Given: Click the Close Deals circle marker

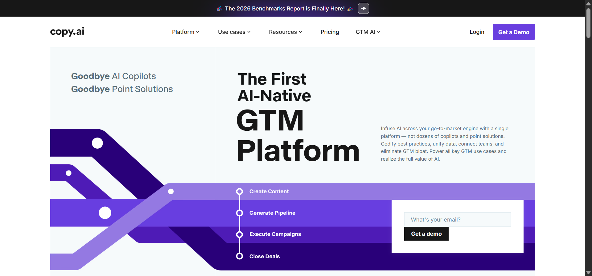Looking at the screenshot, I should pos(240,256).
